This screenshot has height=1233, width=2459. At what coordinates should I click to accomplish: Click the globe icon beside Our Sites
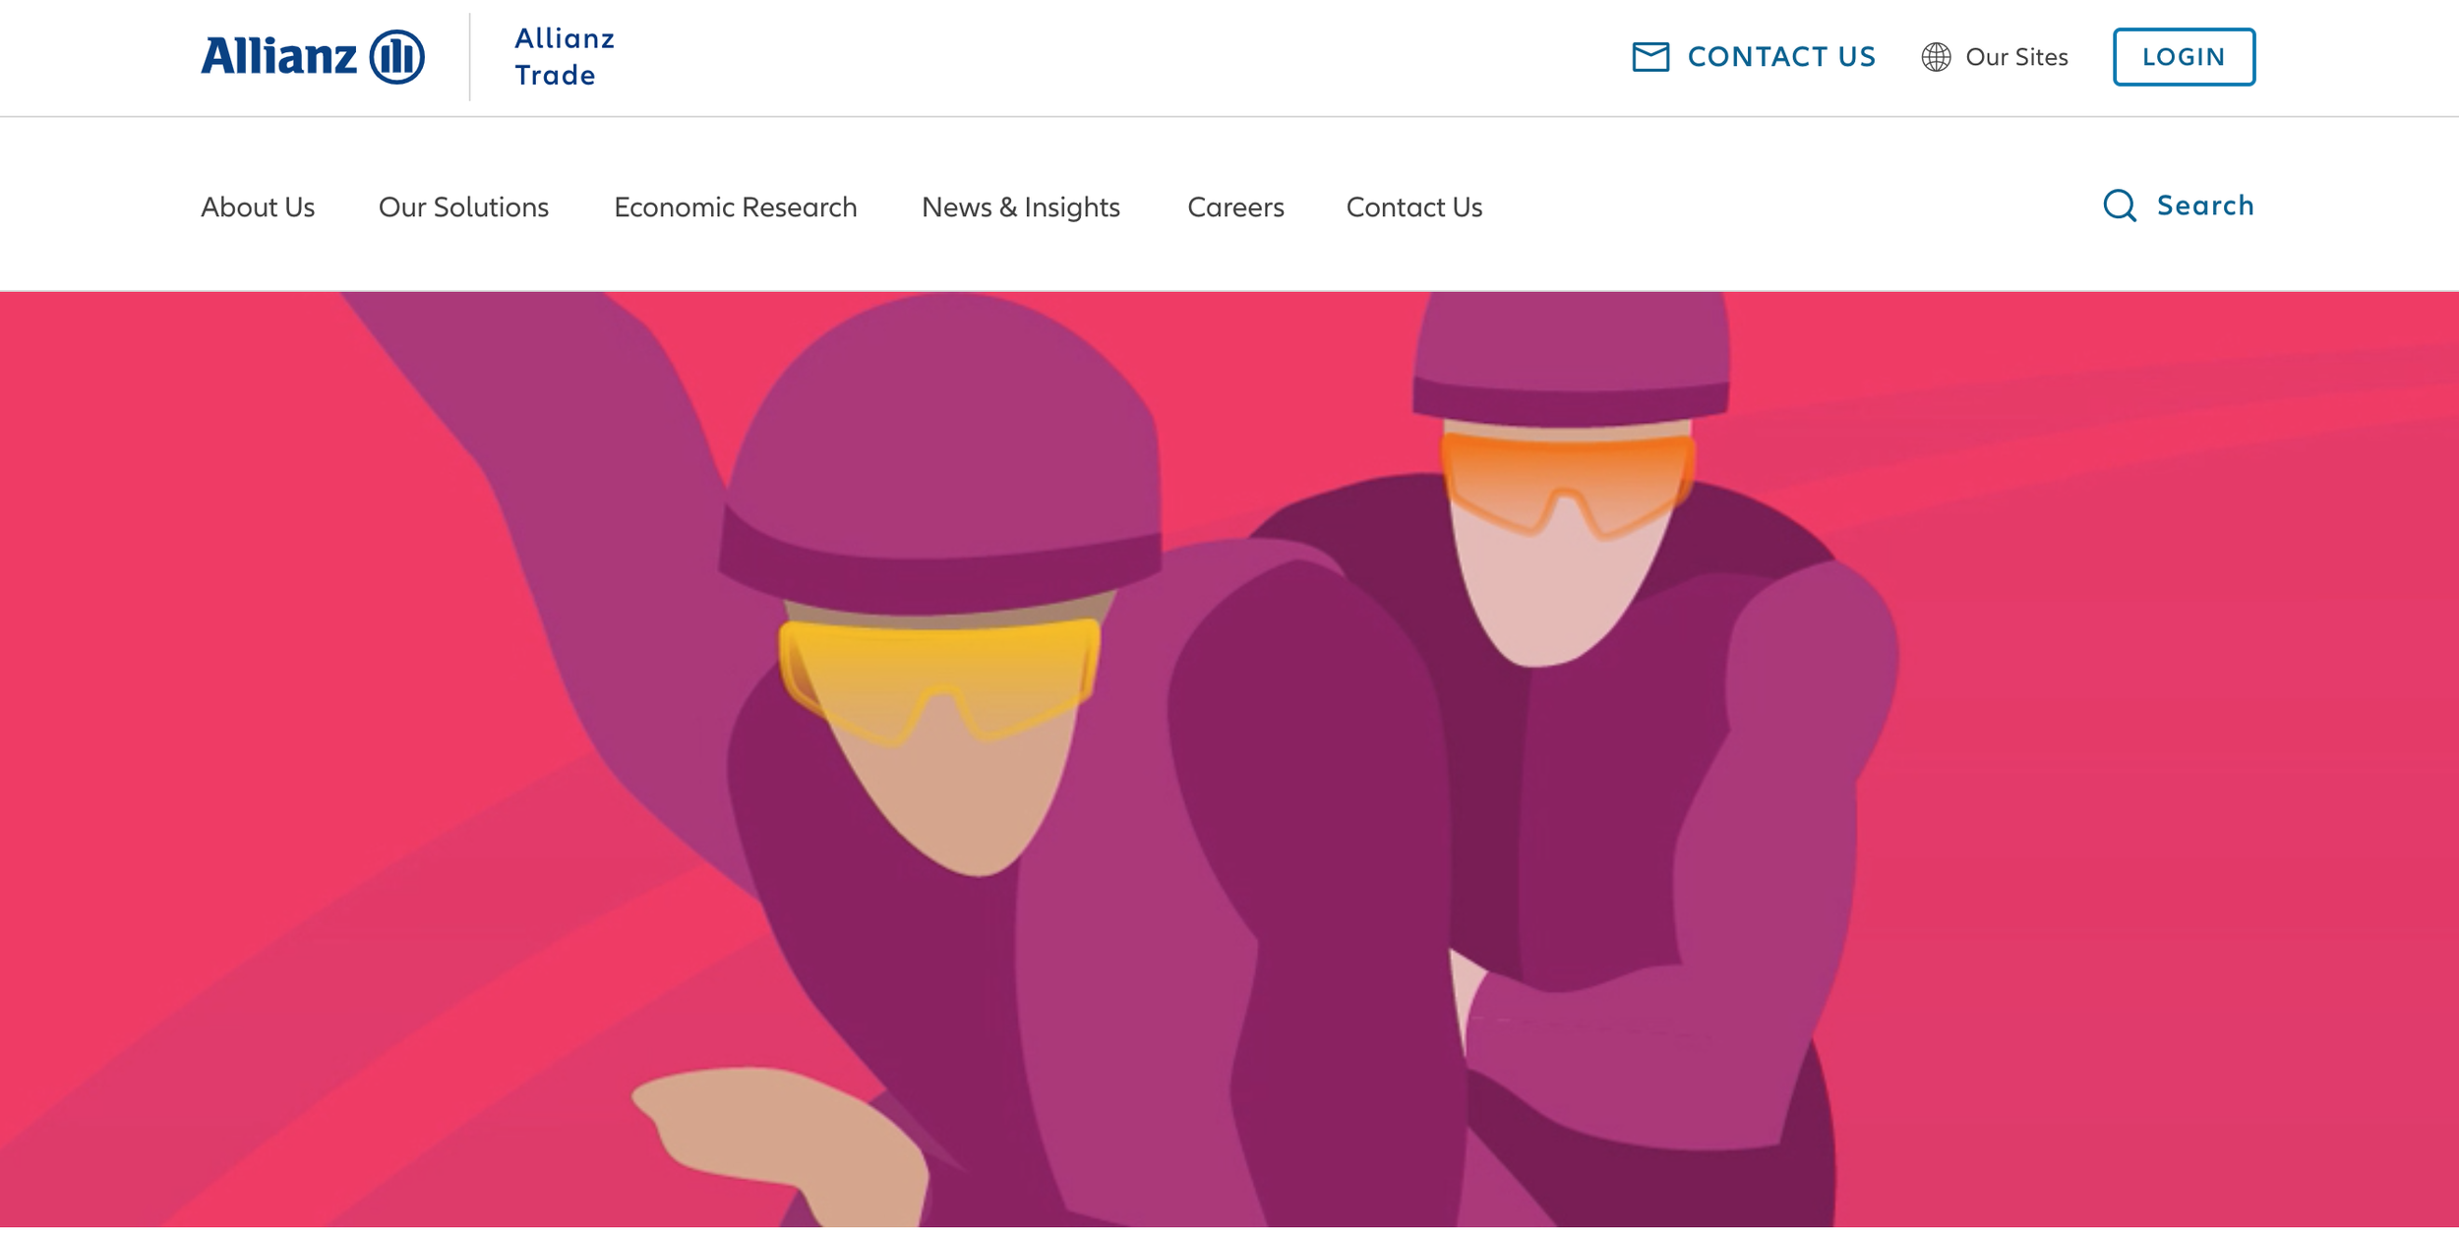[x=1936, y=57]
